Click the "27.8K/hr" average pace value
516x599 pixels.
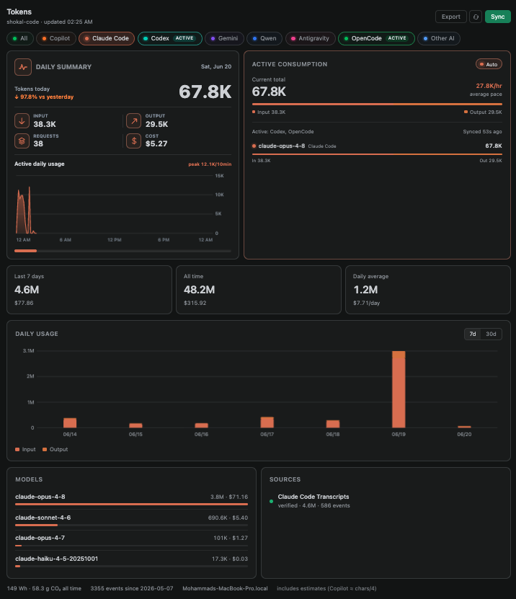click(x=489, y=86)
